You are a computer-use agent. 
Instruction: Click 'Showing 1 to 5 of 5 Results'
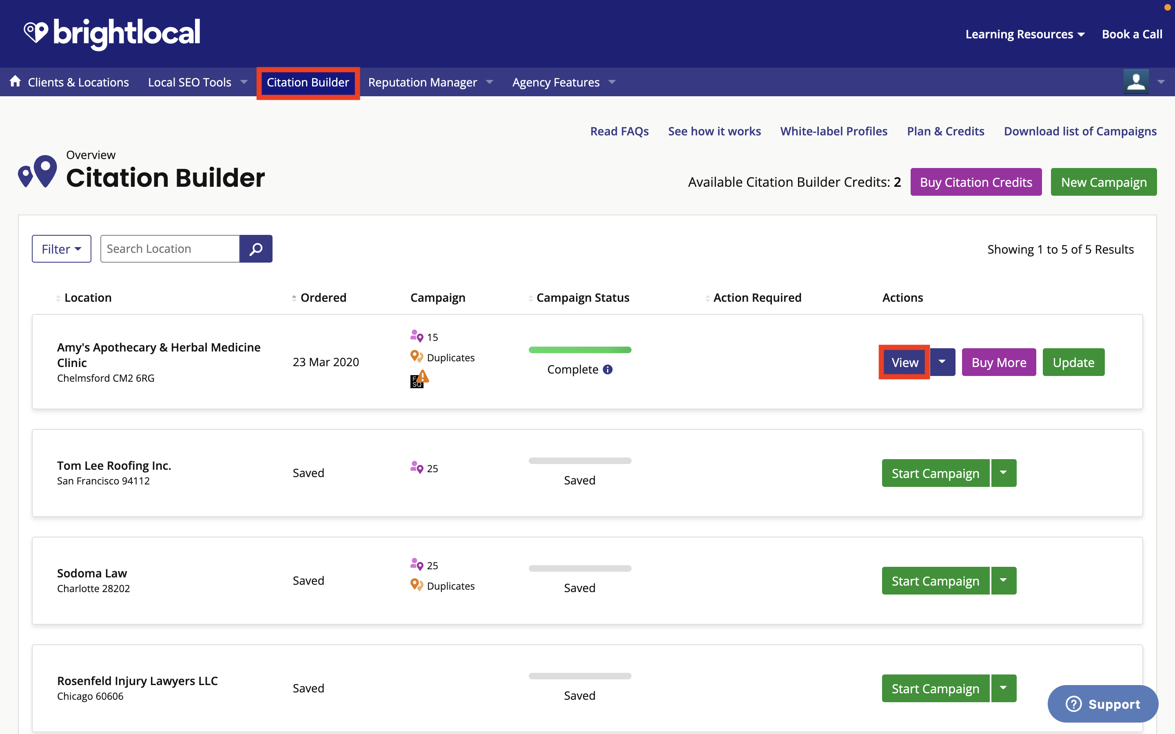[x=1060, y=250]
